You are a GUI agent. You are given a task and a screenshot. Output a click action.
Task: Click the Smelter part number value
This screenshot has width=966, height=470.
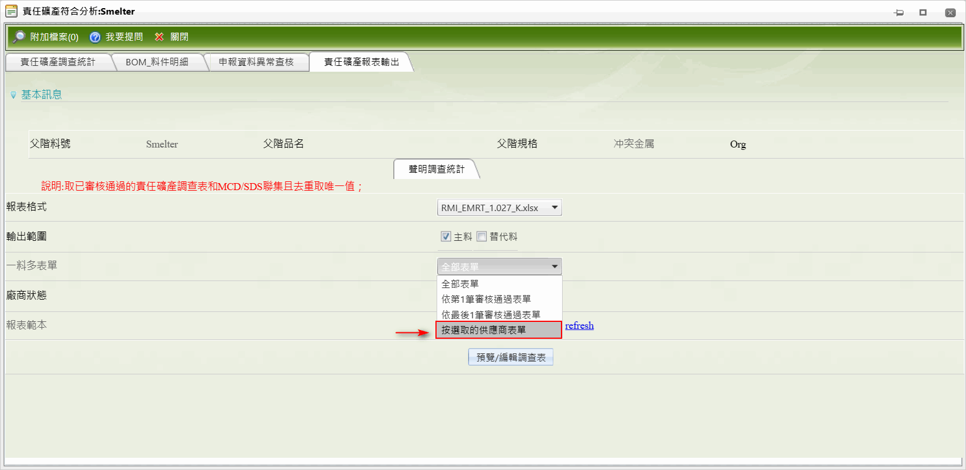[x=162, y=144]
